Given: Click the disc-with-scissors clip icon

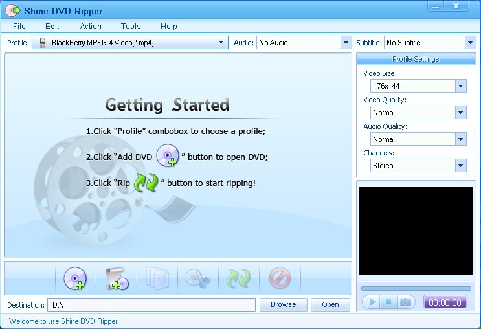Looking at the screenshot, I should [x=198, y=278].
